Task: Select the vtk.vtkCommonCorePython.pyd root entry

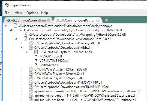Action: [x=65, y=26]
